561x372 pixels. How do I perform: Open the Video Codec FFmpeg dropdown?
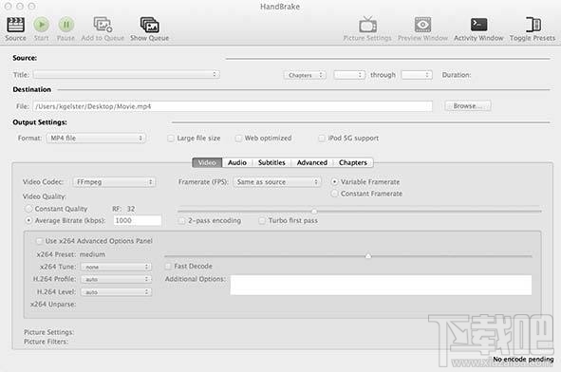pos(114,182)
